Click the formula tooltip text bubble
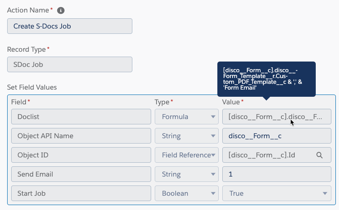This screenshot has width=339, height=210. [267, 79]
